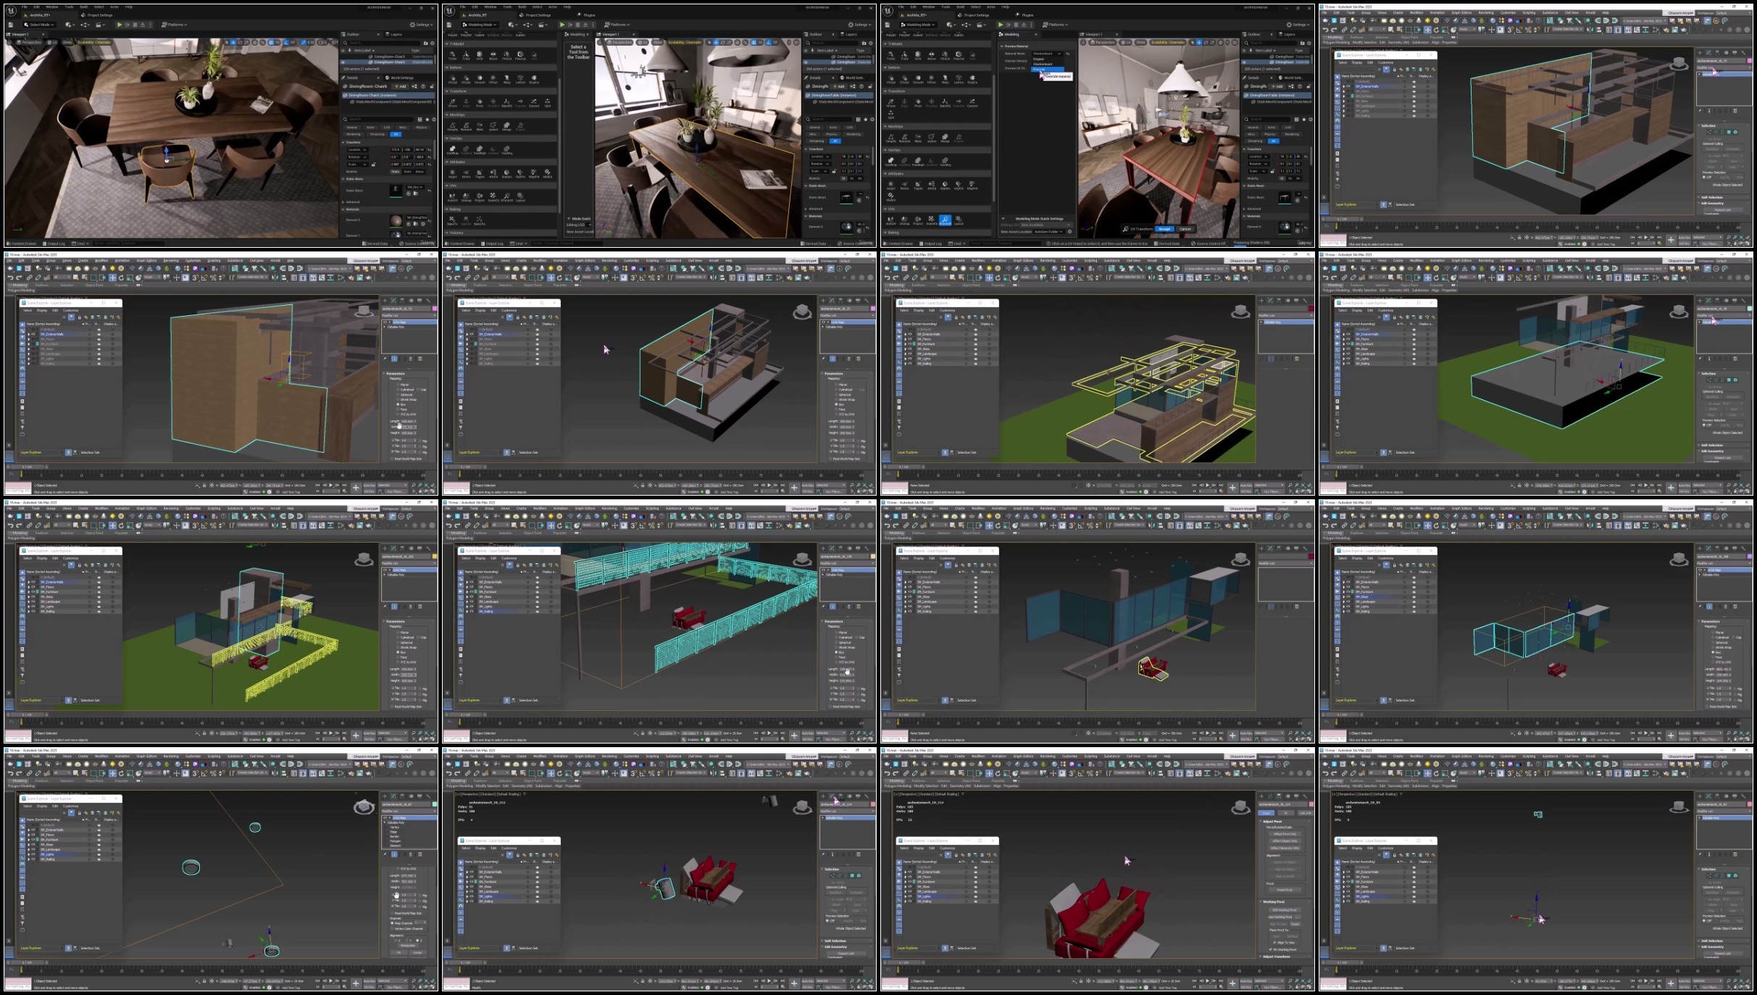Select highlighted UV Transform tool in UVs section
The height and width of the screenshot is (995, 1757).
tap(945, 219)
